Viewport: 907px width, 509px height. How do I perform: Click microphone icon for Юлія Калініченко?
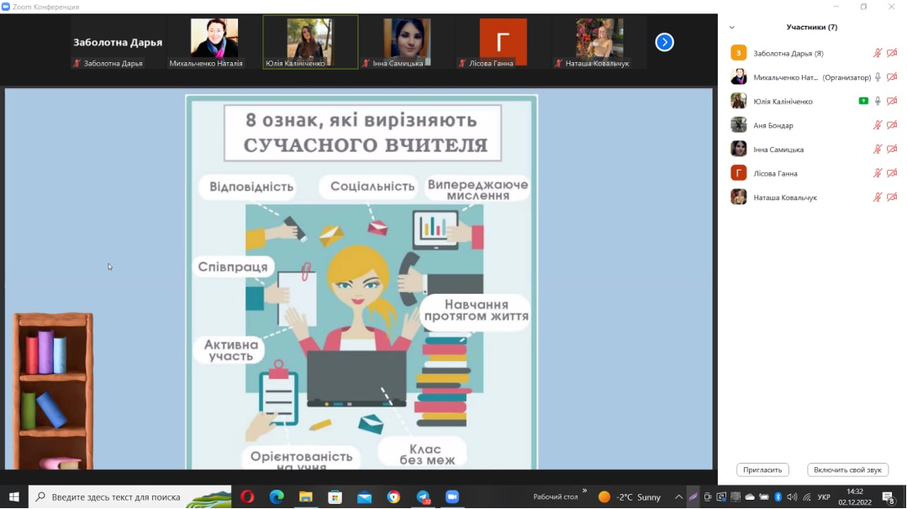click(x=878, y=102)
